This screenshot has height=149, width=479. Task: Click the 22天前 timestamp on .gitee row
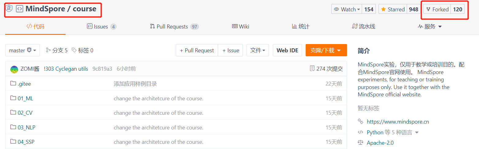click(334, 84)
